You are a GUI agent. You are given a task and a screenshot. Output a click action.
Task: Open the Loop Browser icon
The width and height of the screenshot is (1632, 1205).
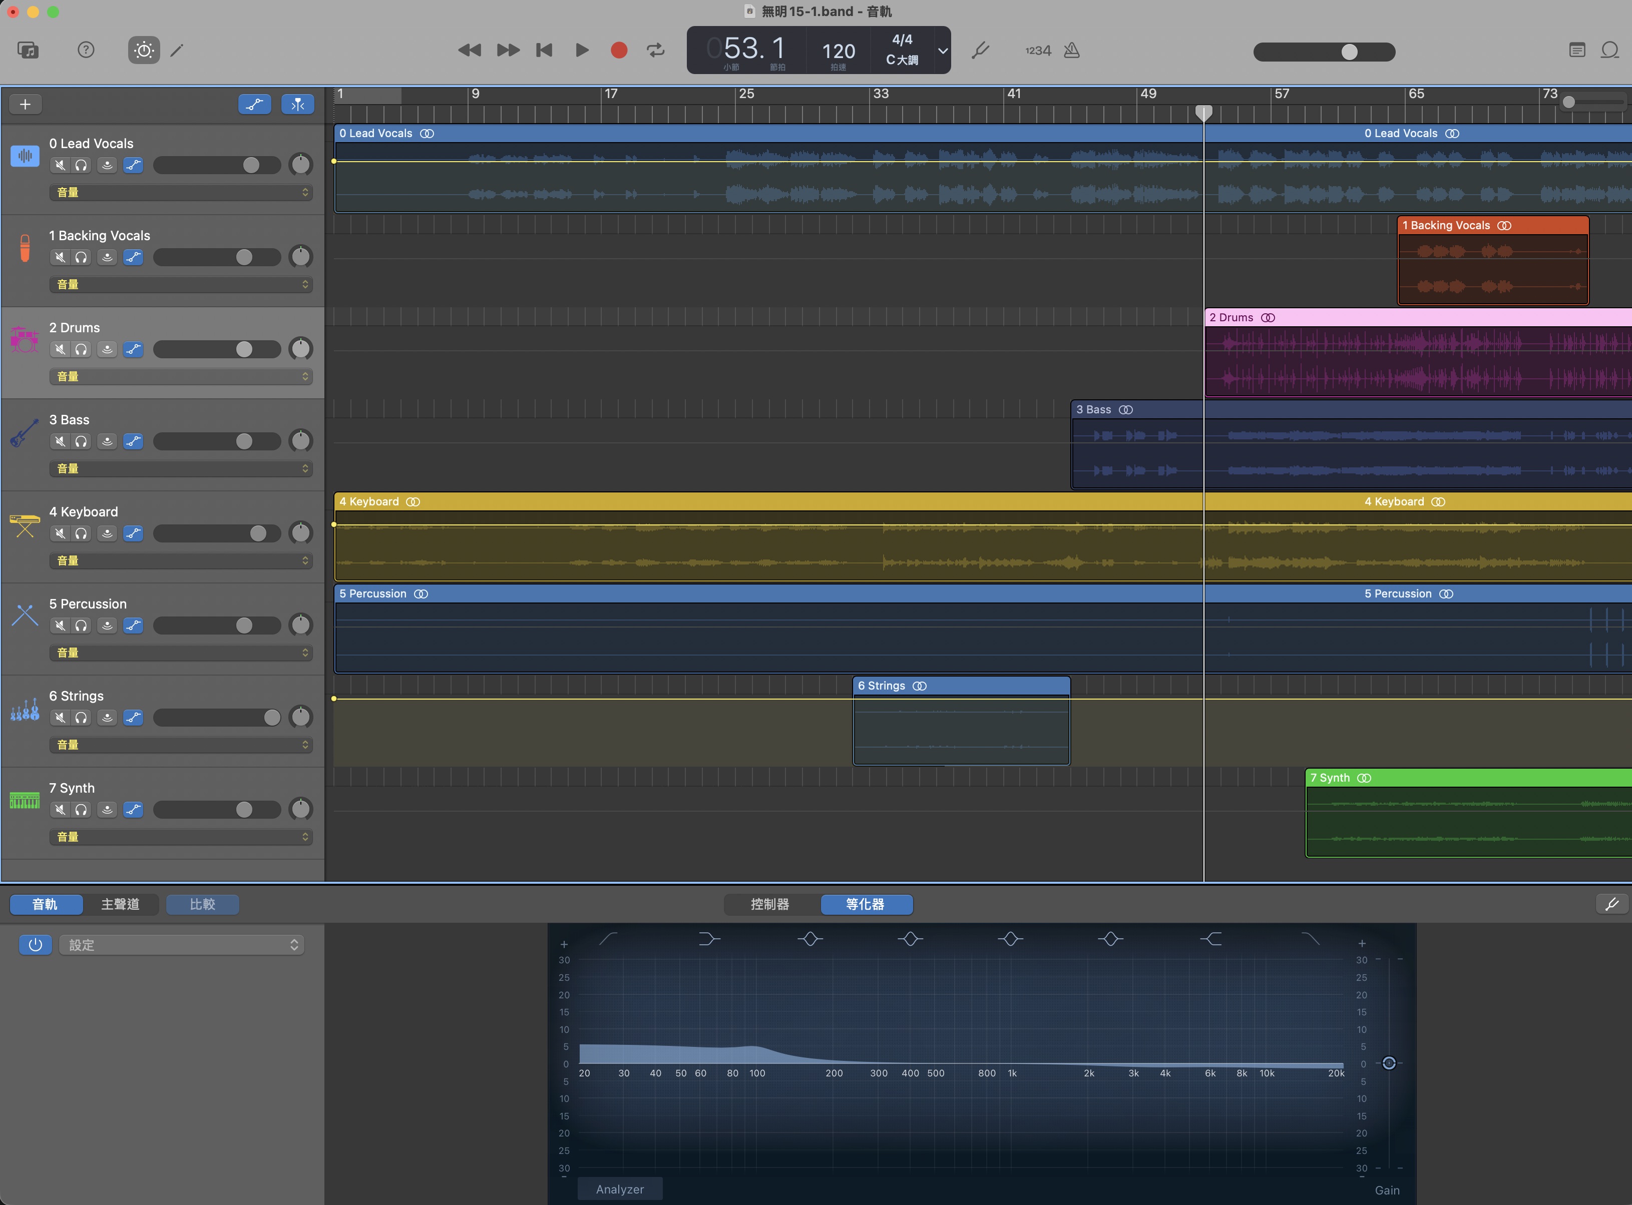click(x=1609, y=51)
